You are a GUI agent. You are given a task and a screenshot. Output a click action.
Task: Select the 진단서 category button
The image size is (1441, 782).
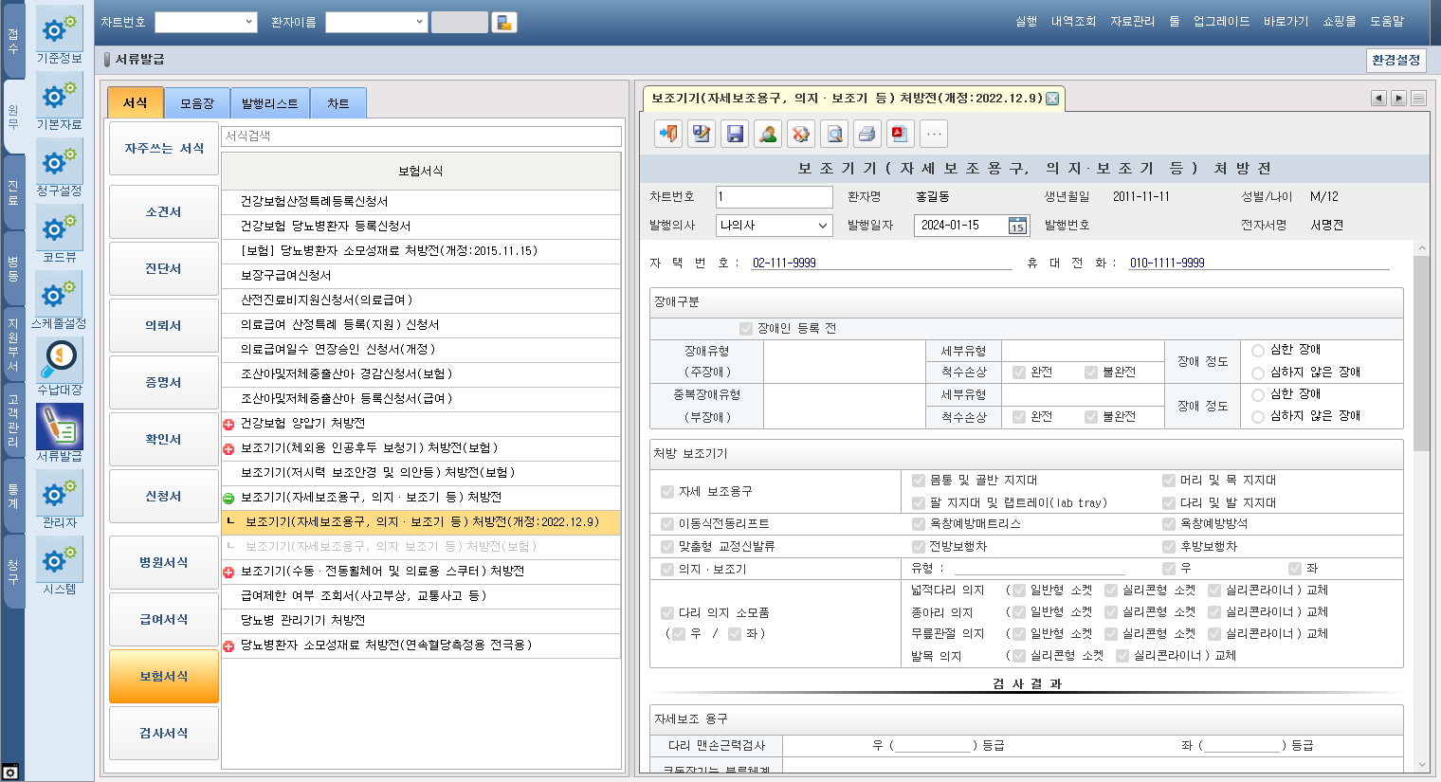pyautogui.click(x=163, y=269)
